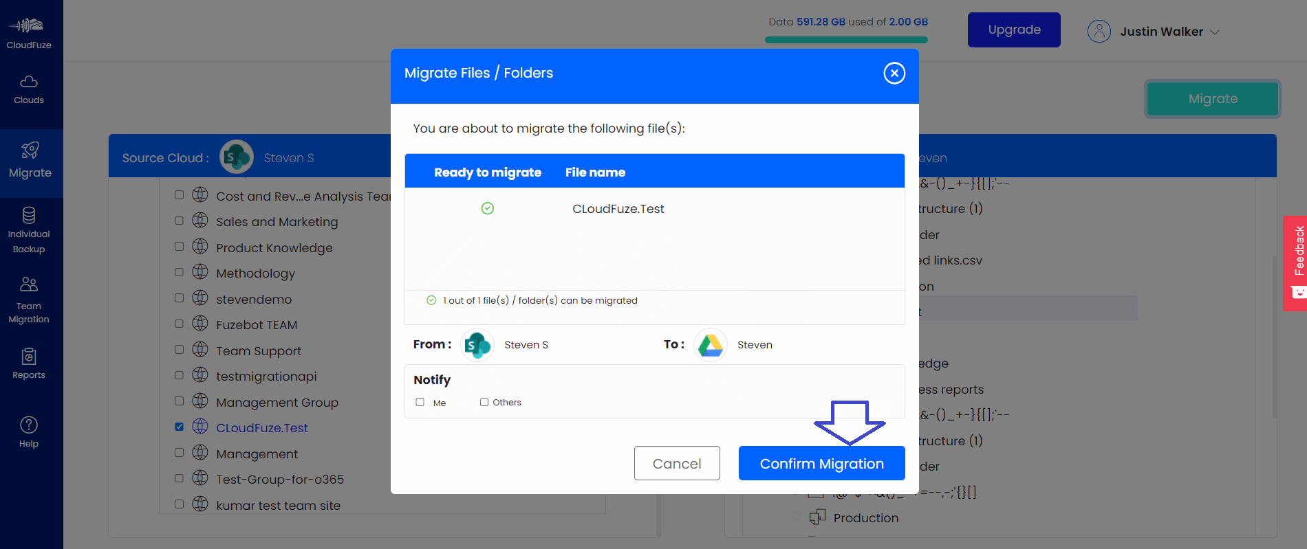Click the globe icon for Fuzebot TEAM
Viewport: 1307px width, 549px height.
tap(200, 324)
